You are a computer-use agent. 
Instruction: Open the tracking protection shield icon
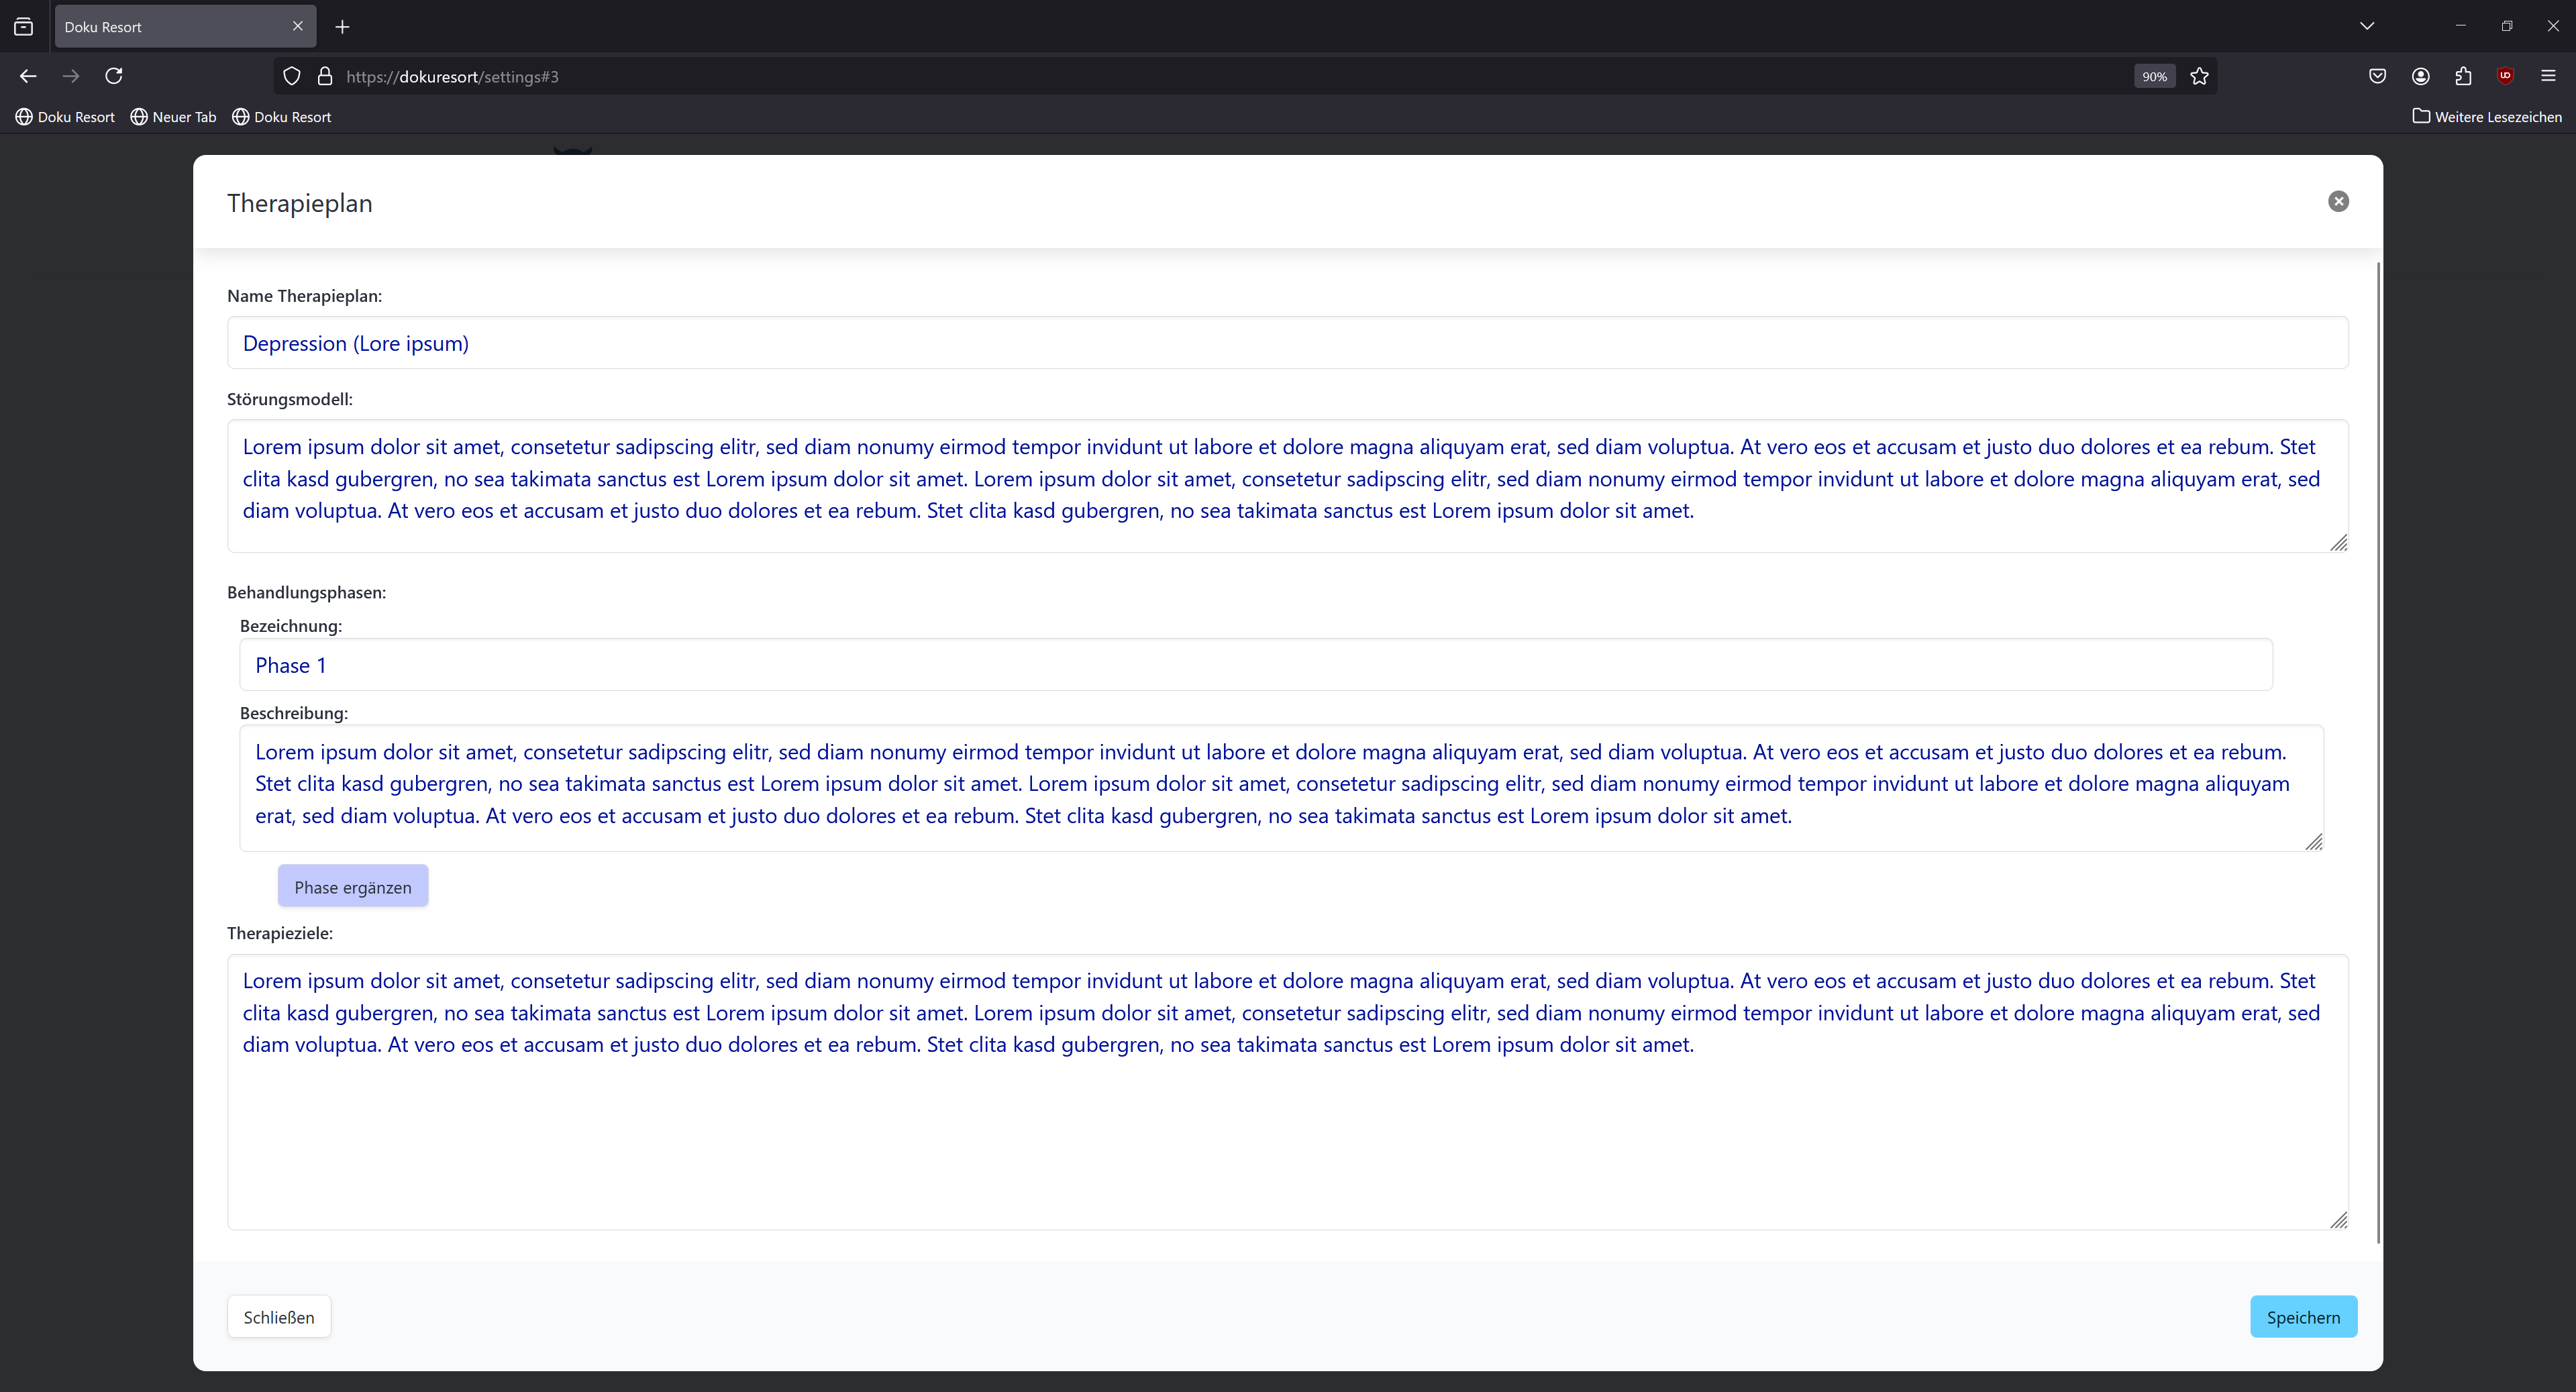click(292, 76)
